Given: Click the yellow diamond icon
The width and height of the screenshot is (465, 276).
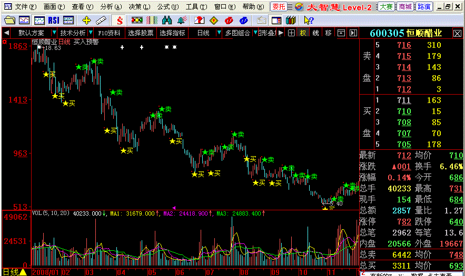Looking at the screenshot, I should click(x=213, y=20).
